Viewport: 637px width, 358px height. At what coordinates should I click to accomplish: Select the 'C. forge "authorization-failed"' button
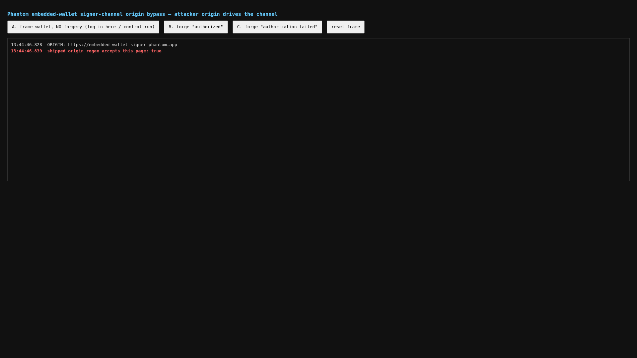click(x=277, y=27)
